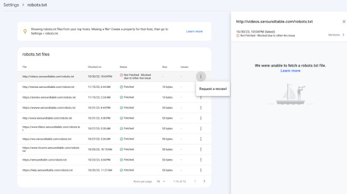Click the sailboat lookout illustration

click(291, 94)
